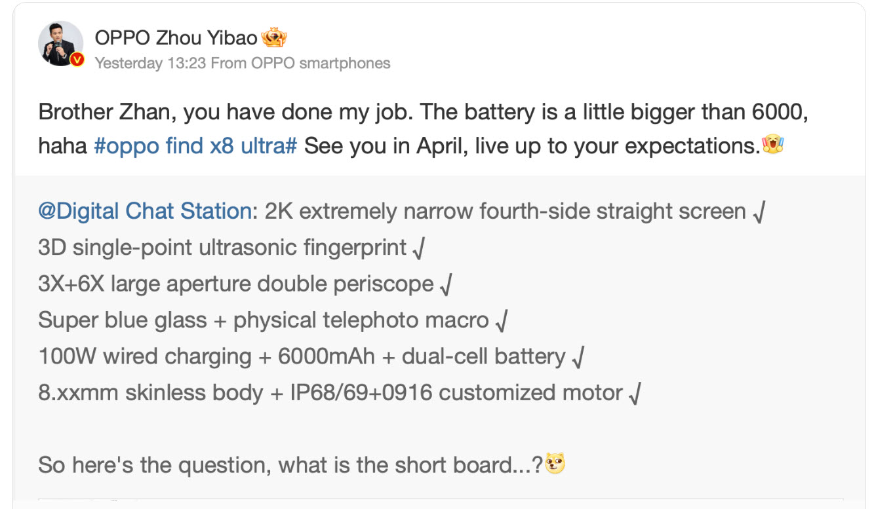Screen dimensions: 874x509
Task: Click the orange verified badge on the avatar
Action: [x=77, y=60]
